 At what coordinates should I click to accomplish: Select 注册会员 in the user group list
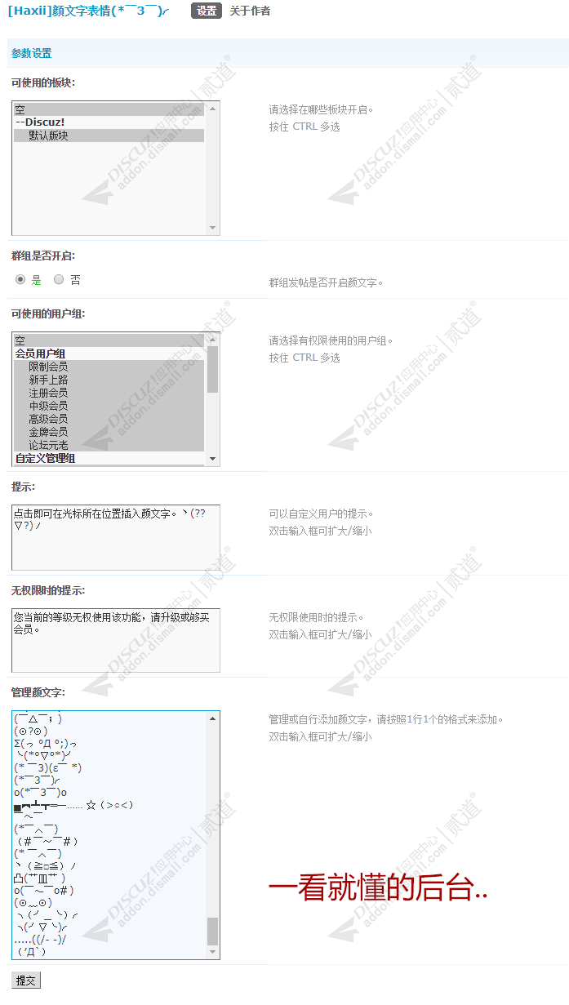(x=109, y=393)
